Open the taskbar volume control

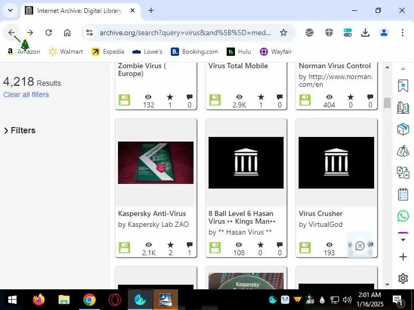point(347,300)
